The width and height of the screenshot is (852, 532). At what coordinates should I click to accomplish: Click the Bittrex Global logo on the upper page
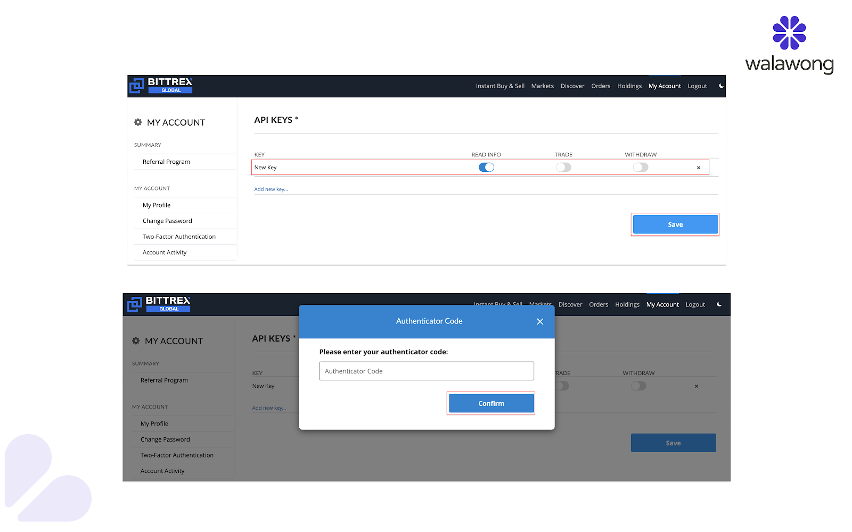pos(161,85)
